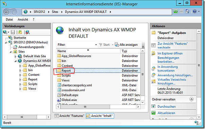The height and width of the screenshot is (129, 205).
Task: Select the Report folder in the tree
Action: pyautogui.click(x=33, y=80)
